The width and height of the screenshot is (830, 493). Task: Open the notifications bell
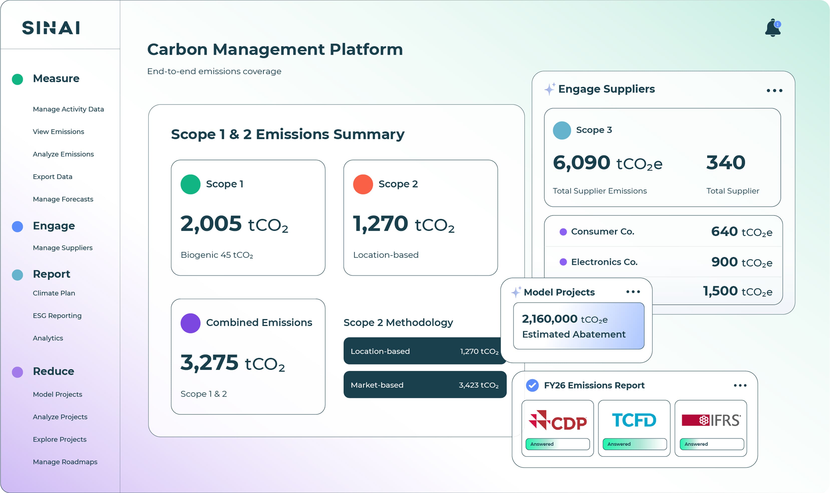click(773, 28)
